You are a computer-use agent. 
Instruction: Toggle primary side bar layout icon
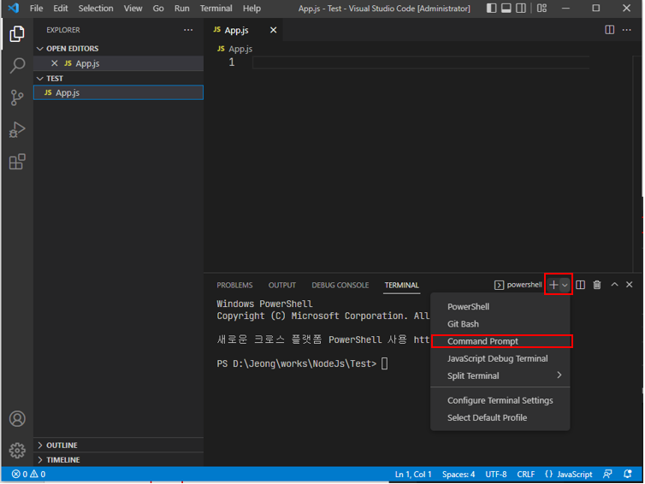pyautogui.click(x=491, y=8)
